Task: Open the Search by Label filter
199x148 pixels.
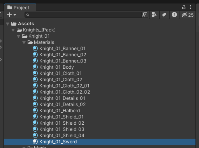Action: click(x=164, y=15)
